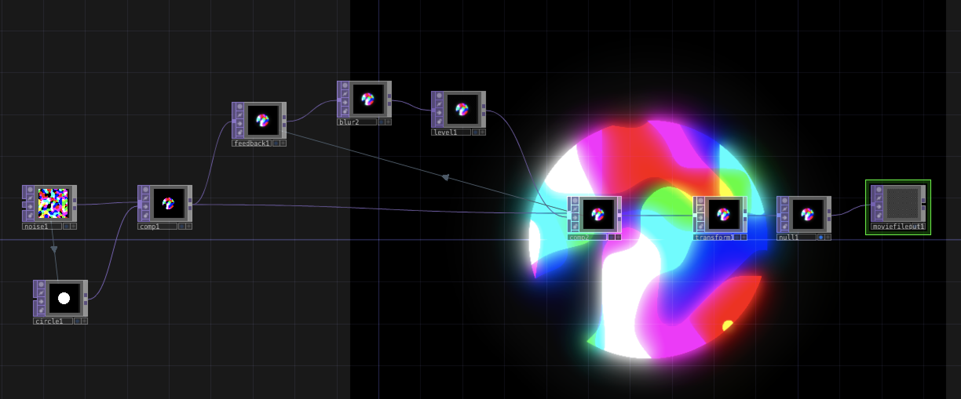Enable the display flag on transform1
This screenshot has width=961, height=399.
pos(737,237)
